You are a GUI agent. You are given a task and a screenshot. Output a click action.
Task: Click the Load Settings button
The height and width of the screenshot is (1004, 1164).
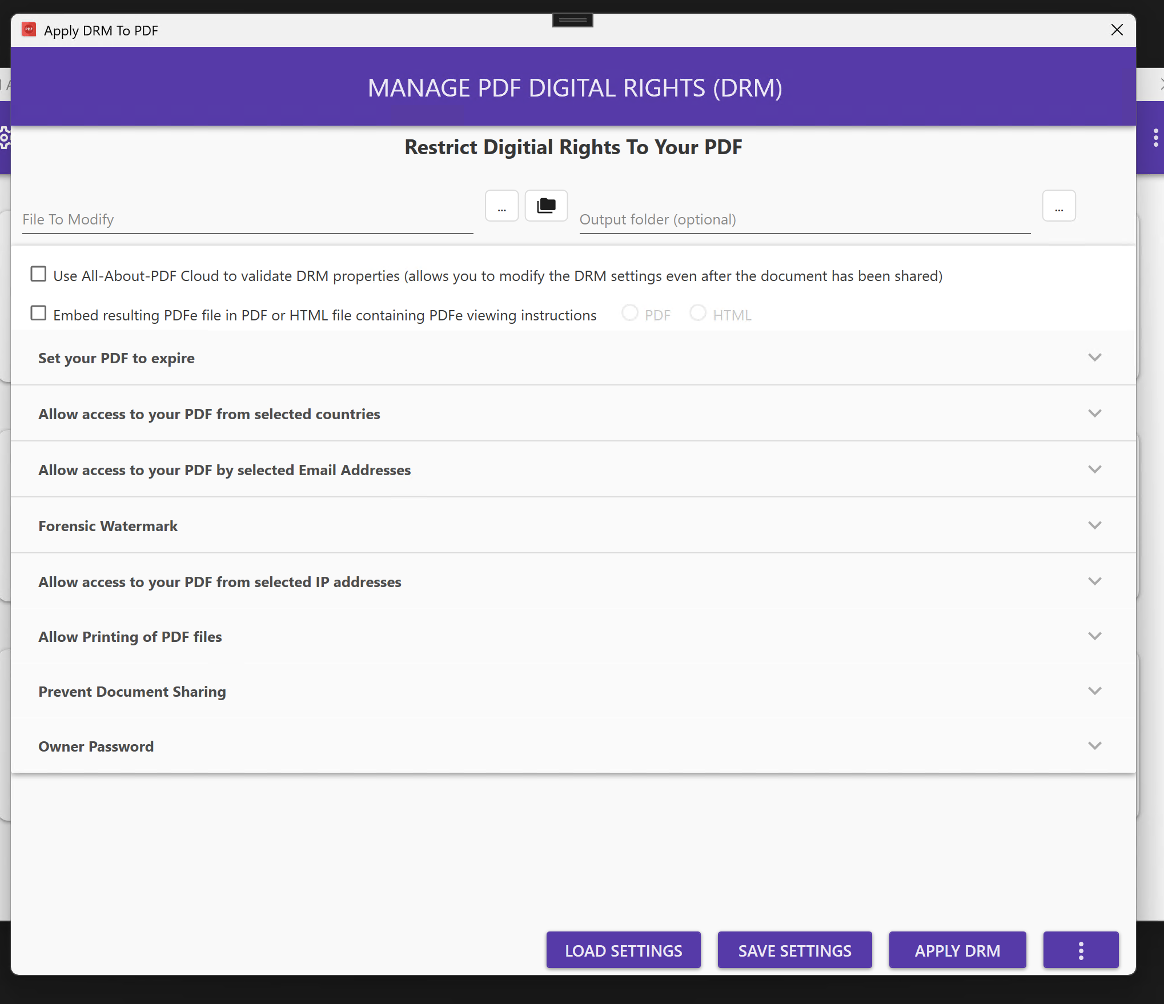point(623,950)
